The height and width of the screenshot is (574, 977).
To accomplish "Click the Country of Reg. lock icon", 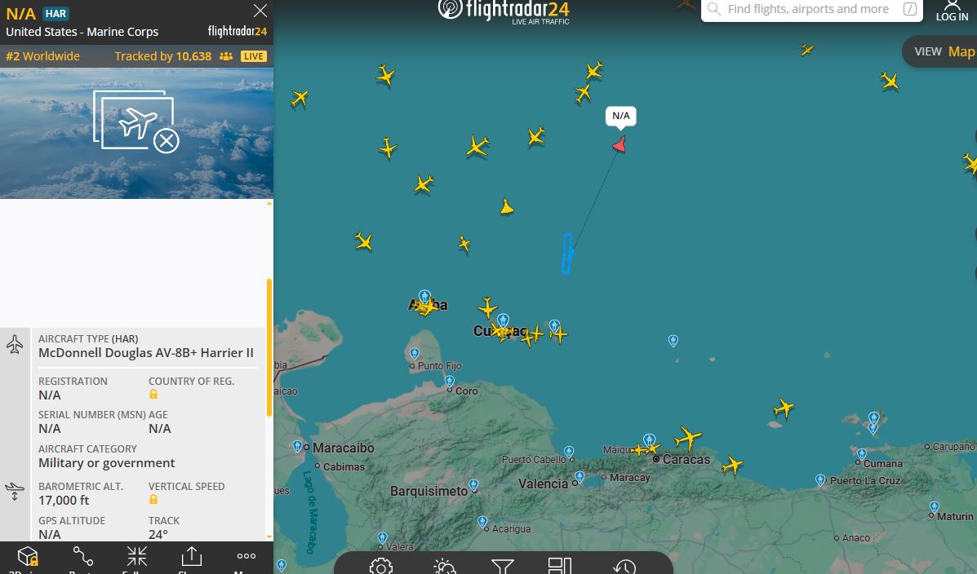I will tap(153, 394).
